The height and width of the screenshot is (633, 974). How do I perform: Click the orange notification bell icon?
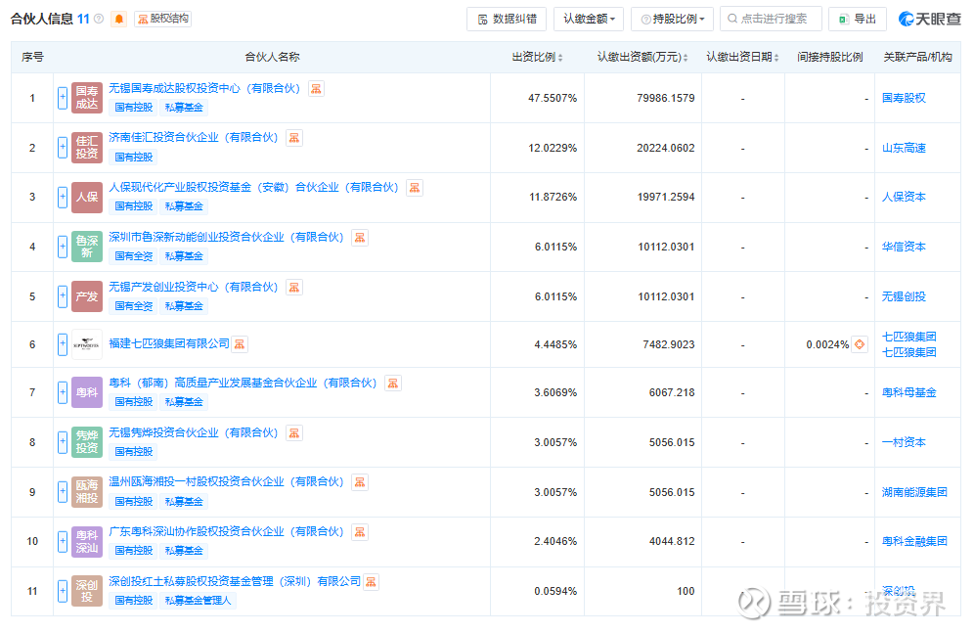coord(119,19)
